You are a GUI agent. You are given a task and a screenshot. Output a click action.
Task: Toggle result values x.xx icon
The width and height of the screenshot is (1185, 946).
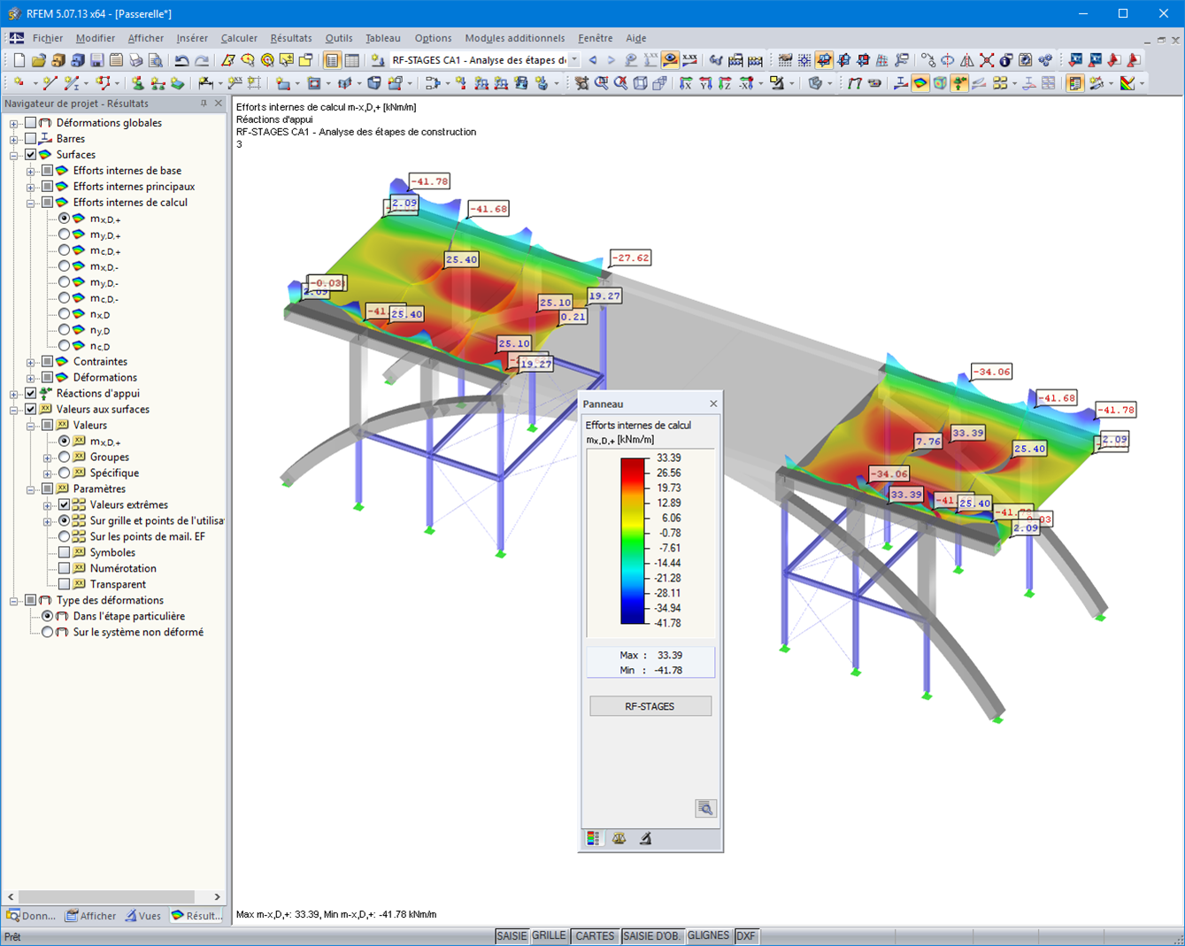tap(689, 60)
